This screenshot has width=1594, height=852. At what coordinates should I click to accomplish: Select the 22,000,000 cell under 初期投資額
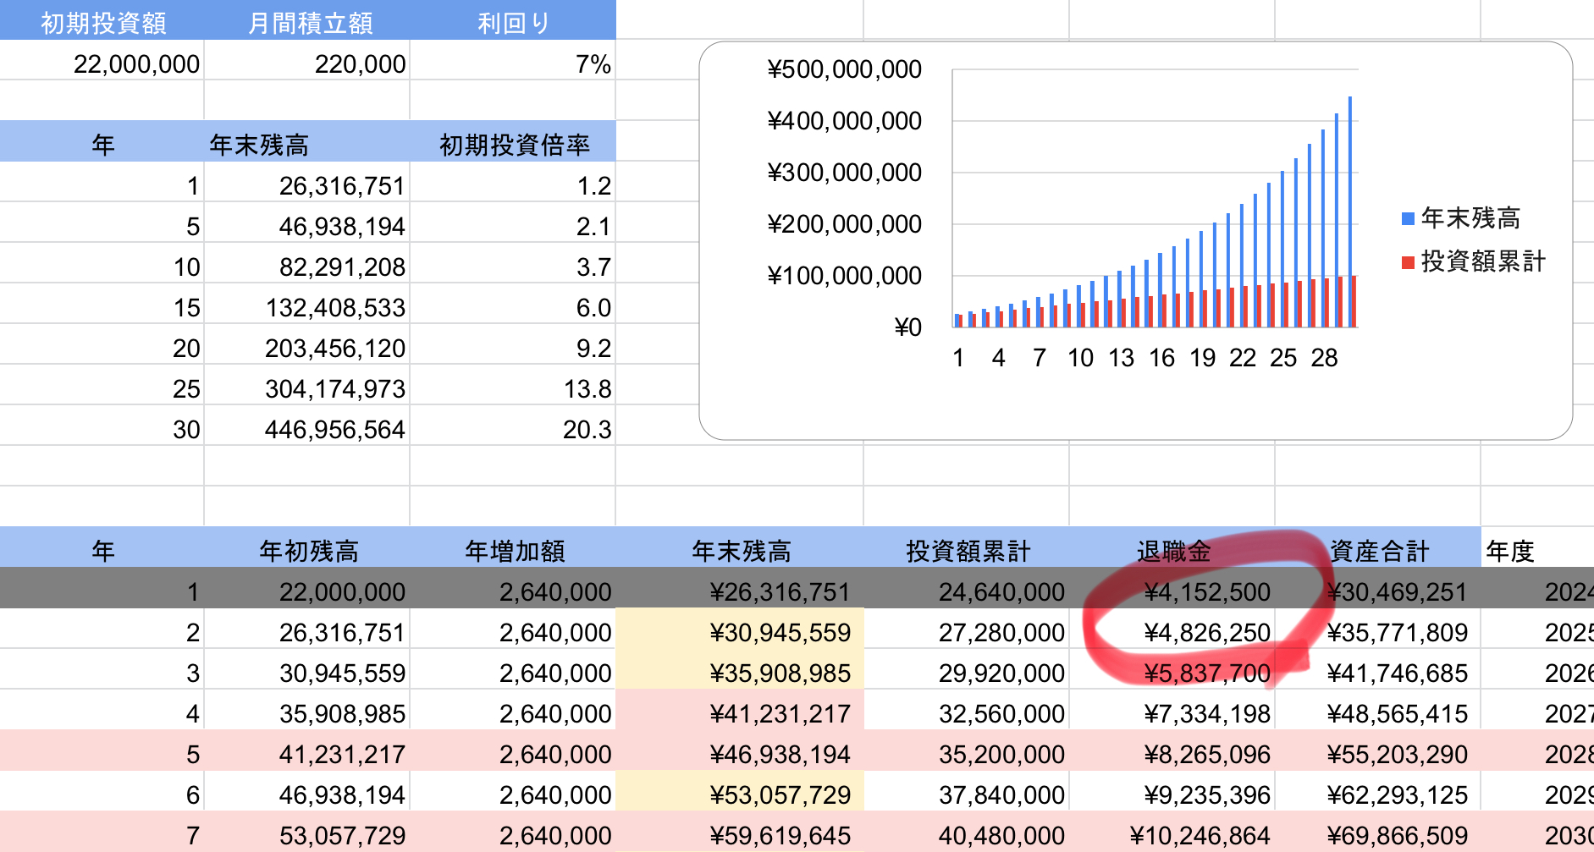[135, 64]
